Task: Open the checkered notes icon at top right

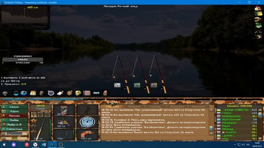Action: [258, 14]
